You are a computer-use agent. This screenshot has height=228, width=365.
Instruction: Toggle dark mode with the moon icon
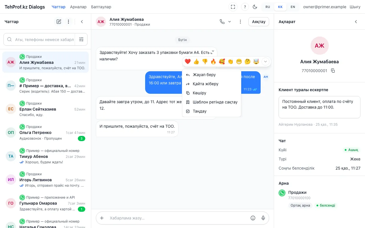[x=255, y=7]
